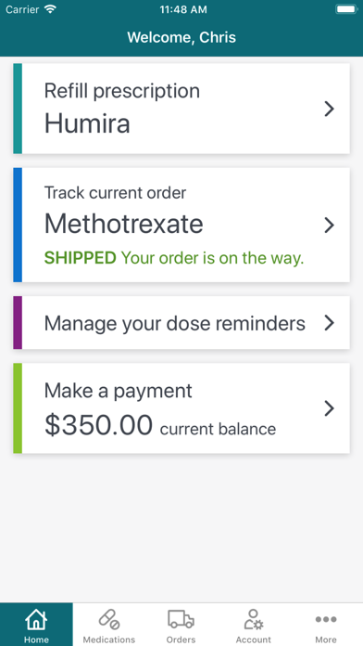The width and height of the screenshot is (363, 646).
Task: Open the Humira refill card
Action: pyautogui.click(x=181, y=109)
